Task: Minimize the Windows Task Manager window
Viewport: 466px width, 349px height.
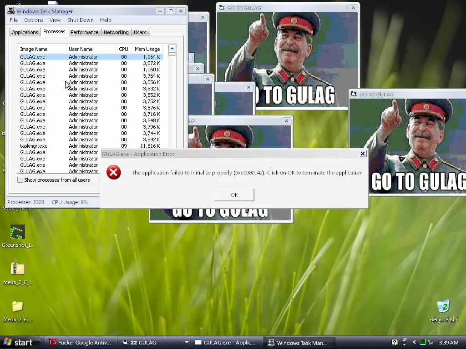Action: (160, 11)
